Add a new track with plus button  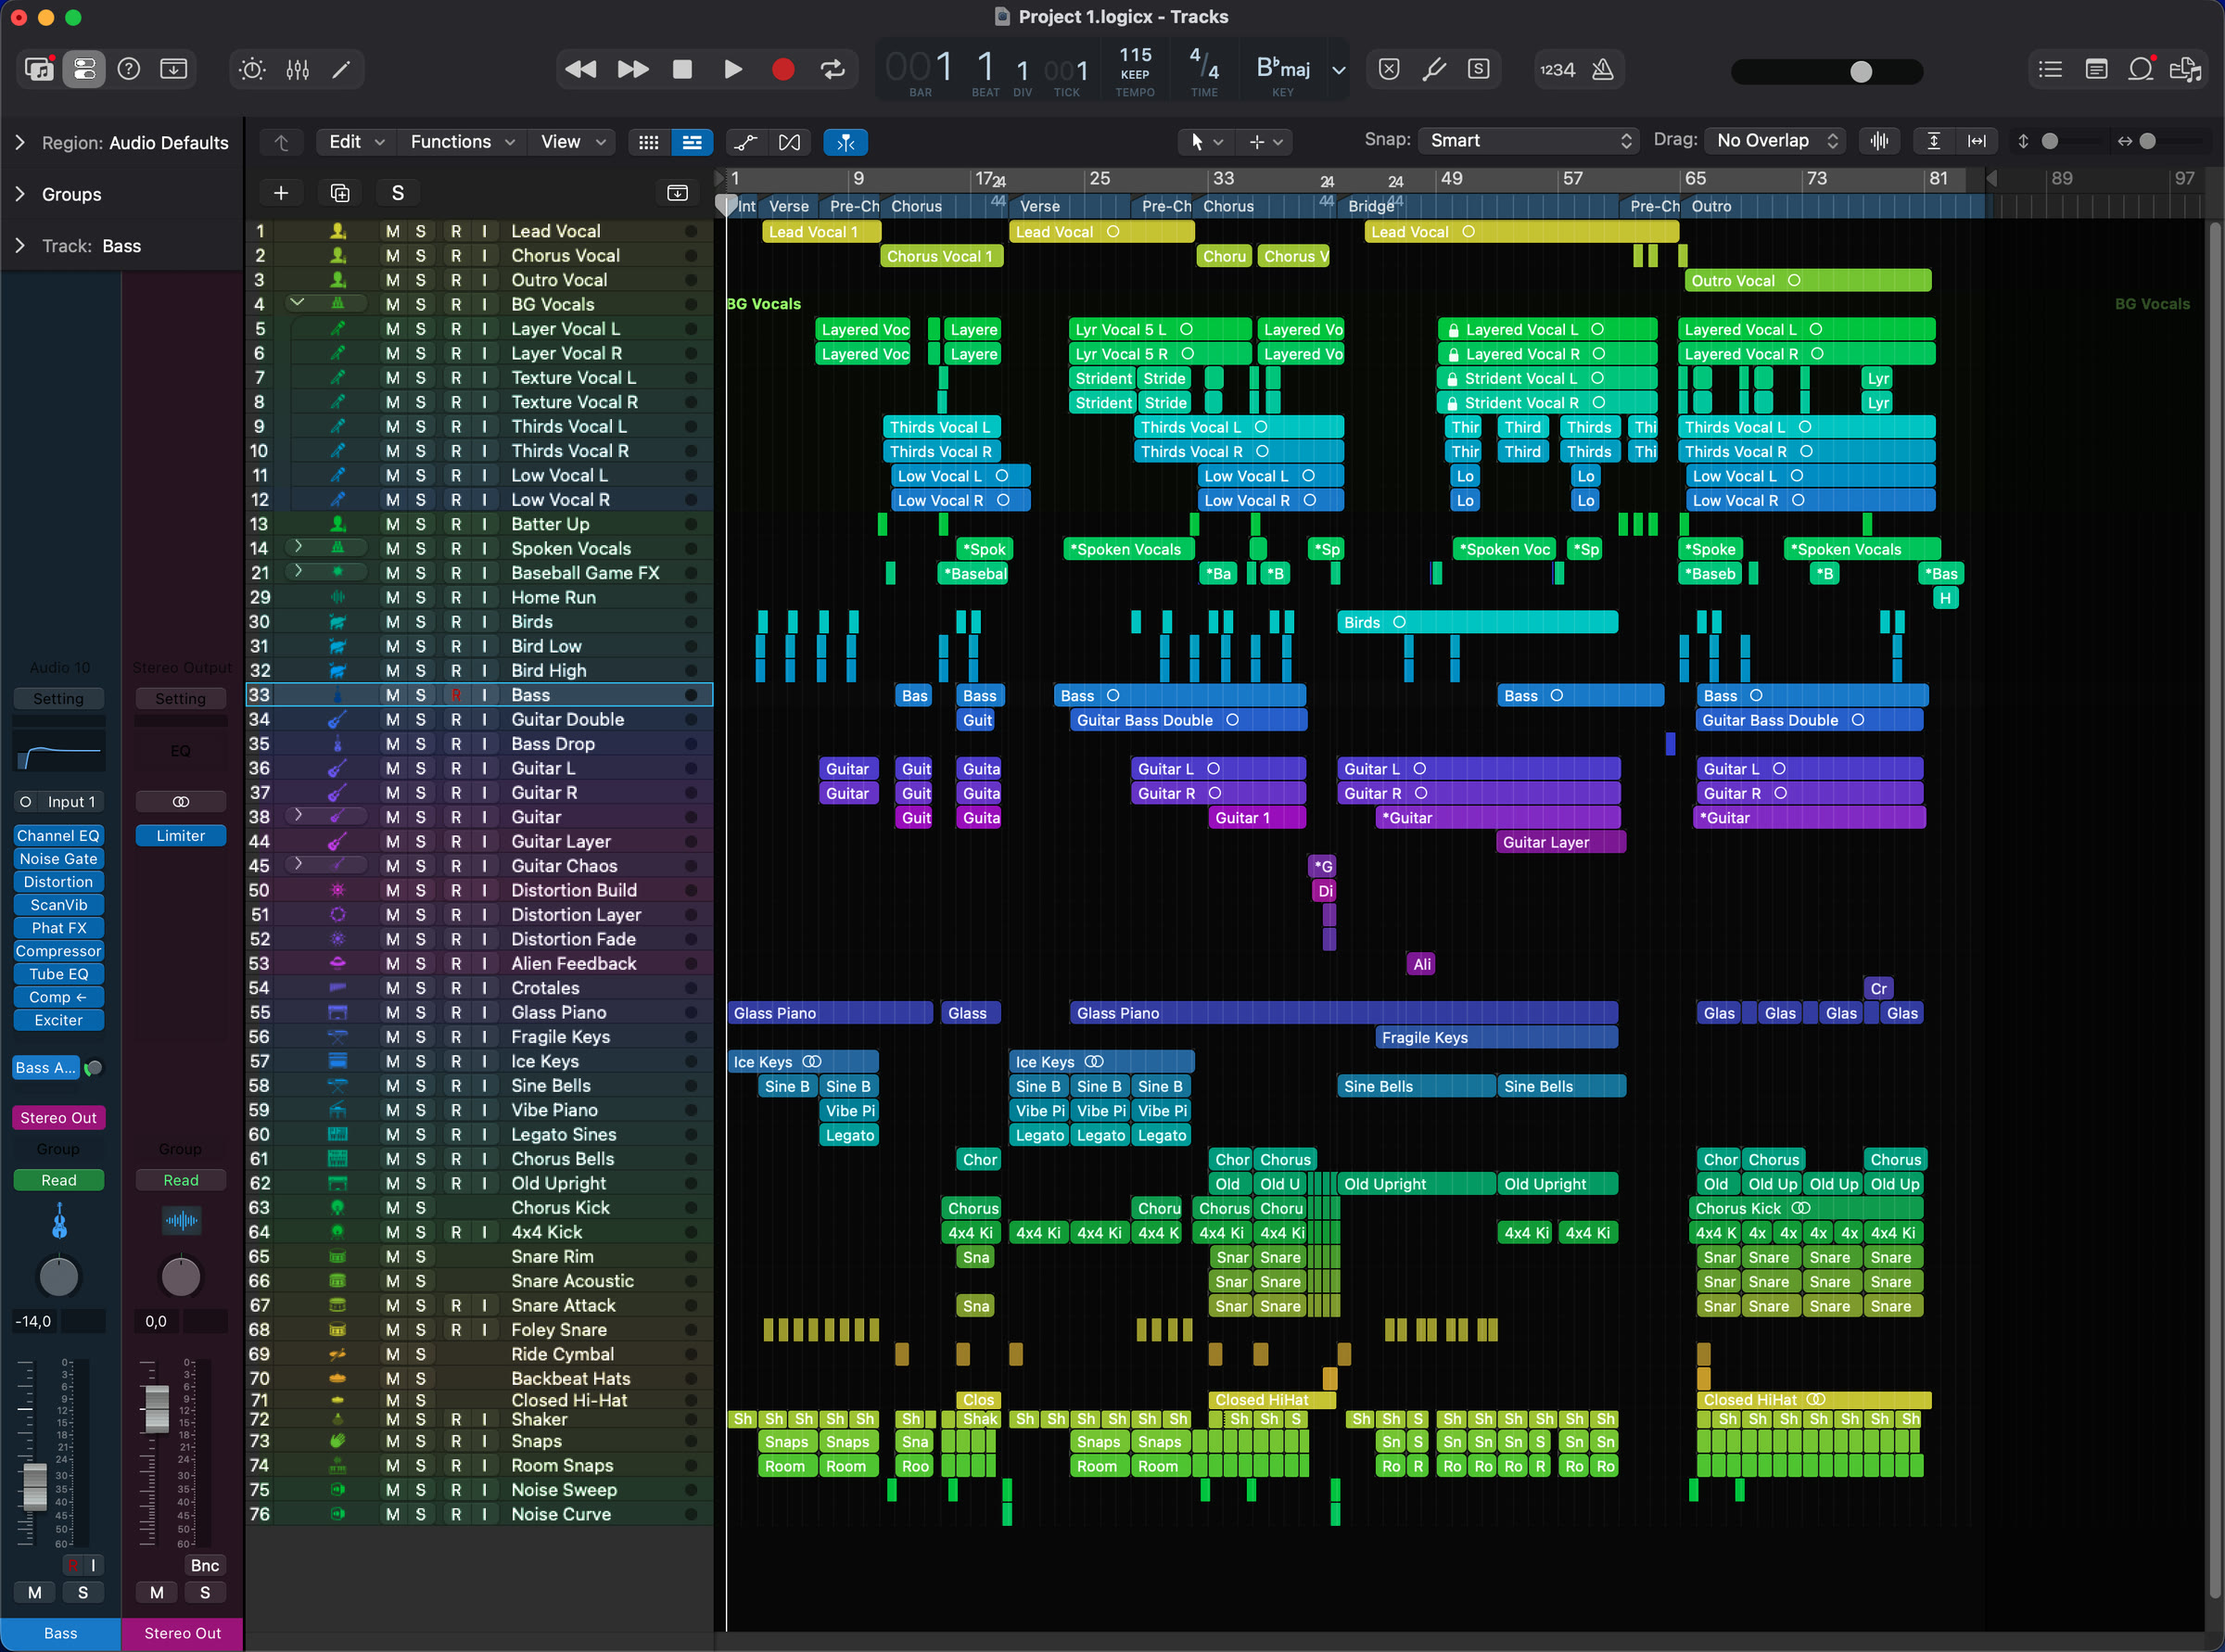click(x=281, y=193)
